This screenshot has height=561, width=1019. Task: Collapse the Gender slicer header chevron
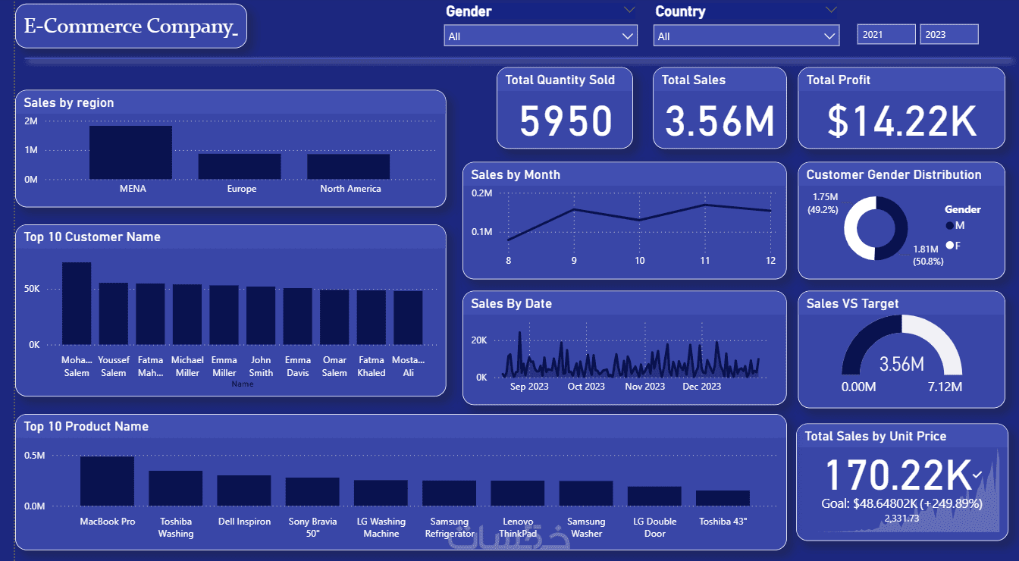click(x=629, y=11)
